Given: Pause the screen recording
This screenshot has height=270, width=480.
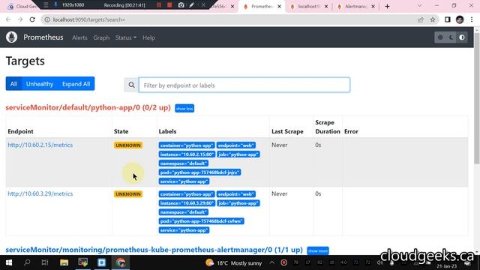Looking at the screenshot, I should point(159,5).
